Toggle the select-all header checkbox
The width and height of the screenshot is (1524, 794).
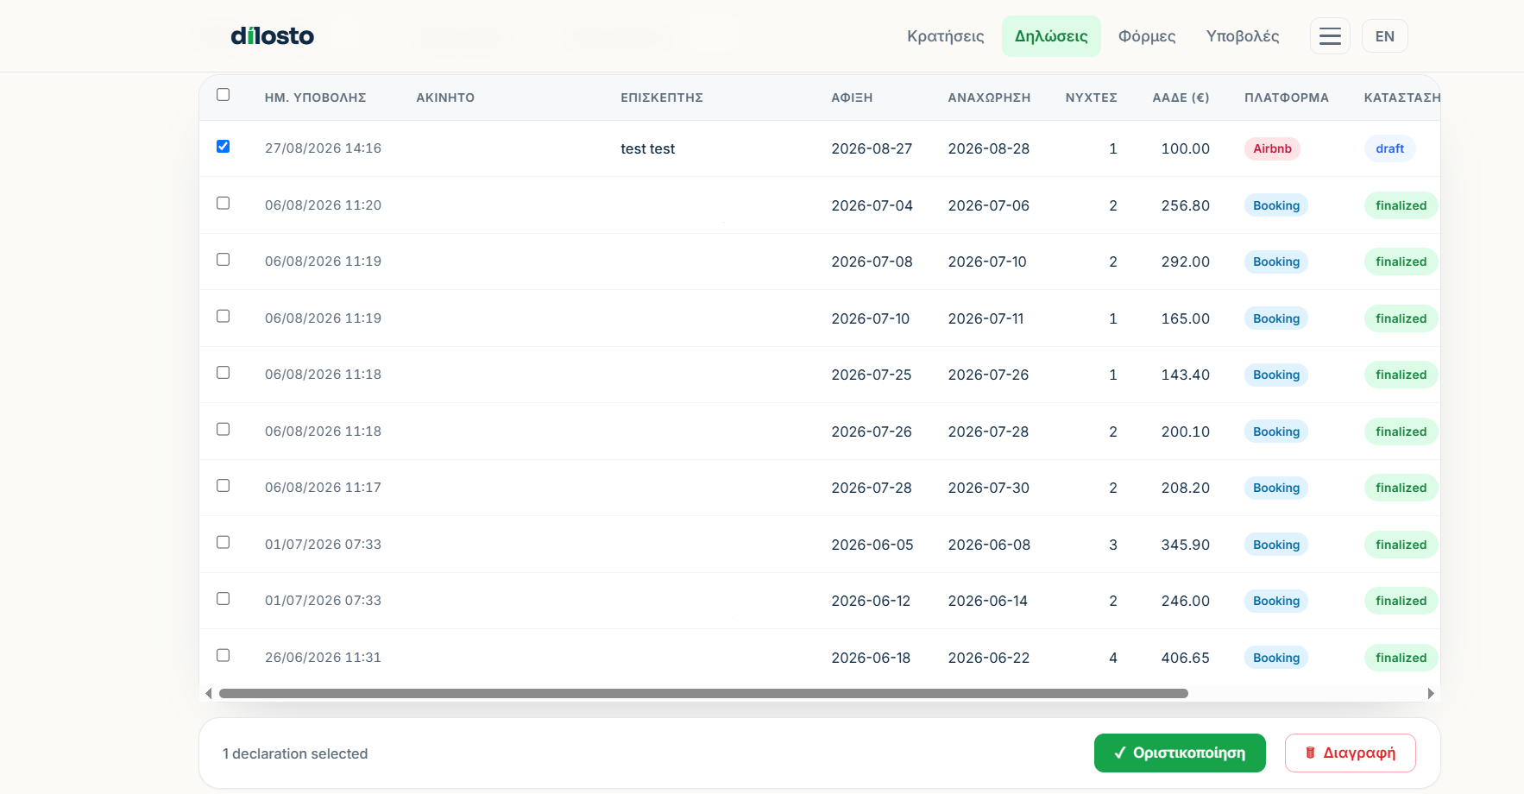tap(223, 94)
